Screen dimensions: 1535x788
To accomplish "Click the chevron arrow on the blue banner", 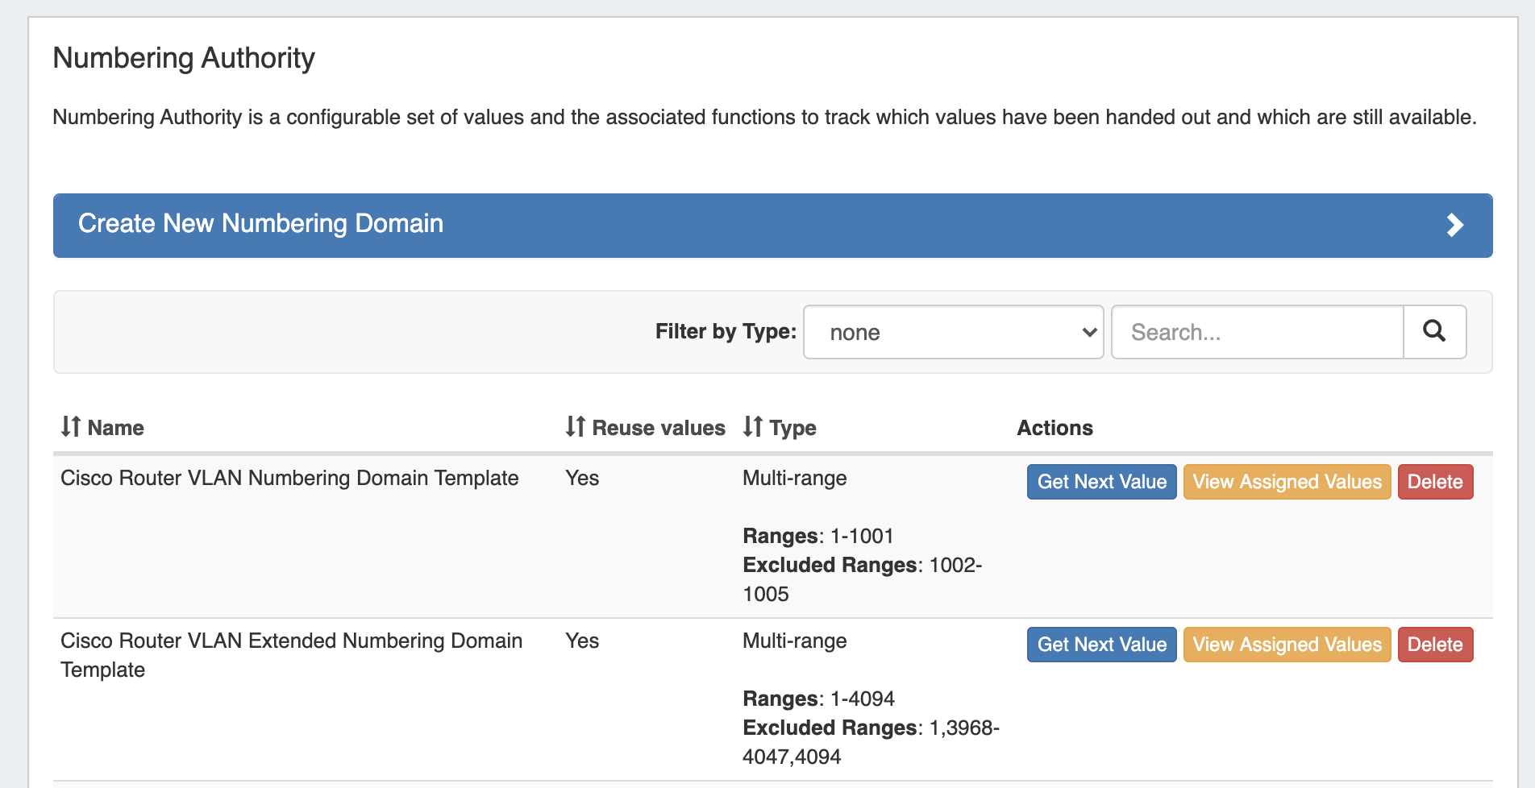I will coord(1454,225).
